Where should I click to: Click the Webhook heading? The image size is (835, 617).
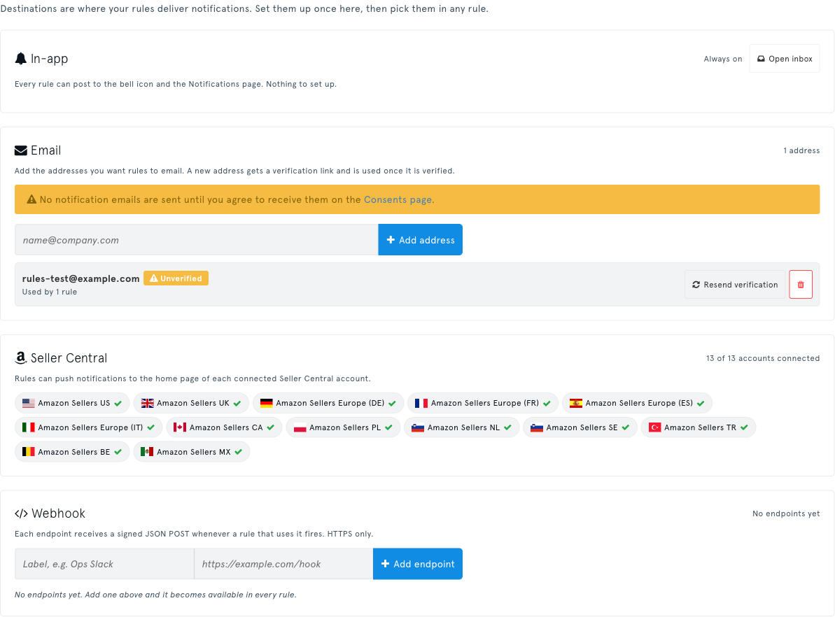(59, 513)
